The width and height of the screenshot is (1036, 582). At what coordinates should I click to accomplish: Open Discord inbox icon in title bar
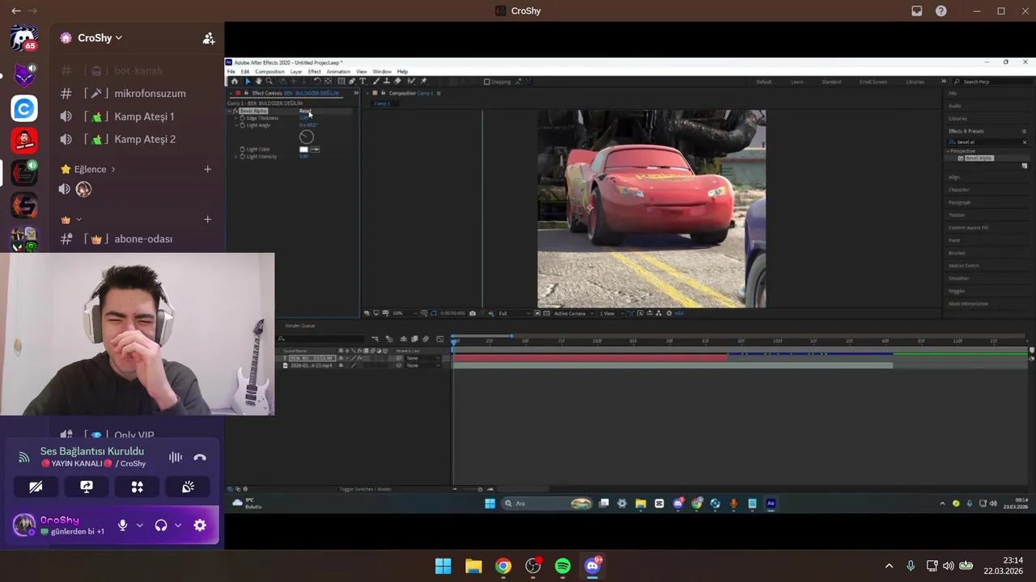pos(917,11)
